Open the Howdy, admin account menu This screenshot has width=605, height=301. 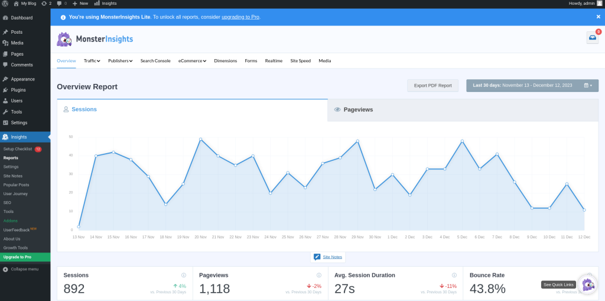[x=586, y=4]
